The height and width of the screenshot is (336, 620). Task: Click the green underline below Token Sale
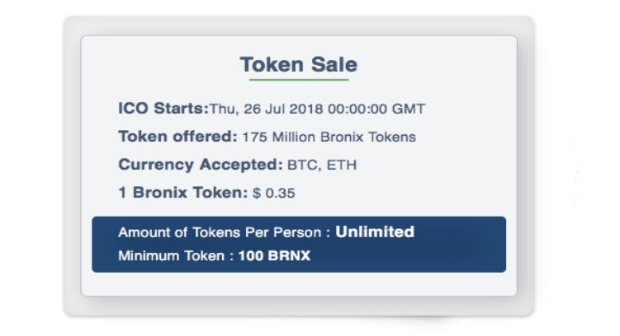tap(298, 80)
